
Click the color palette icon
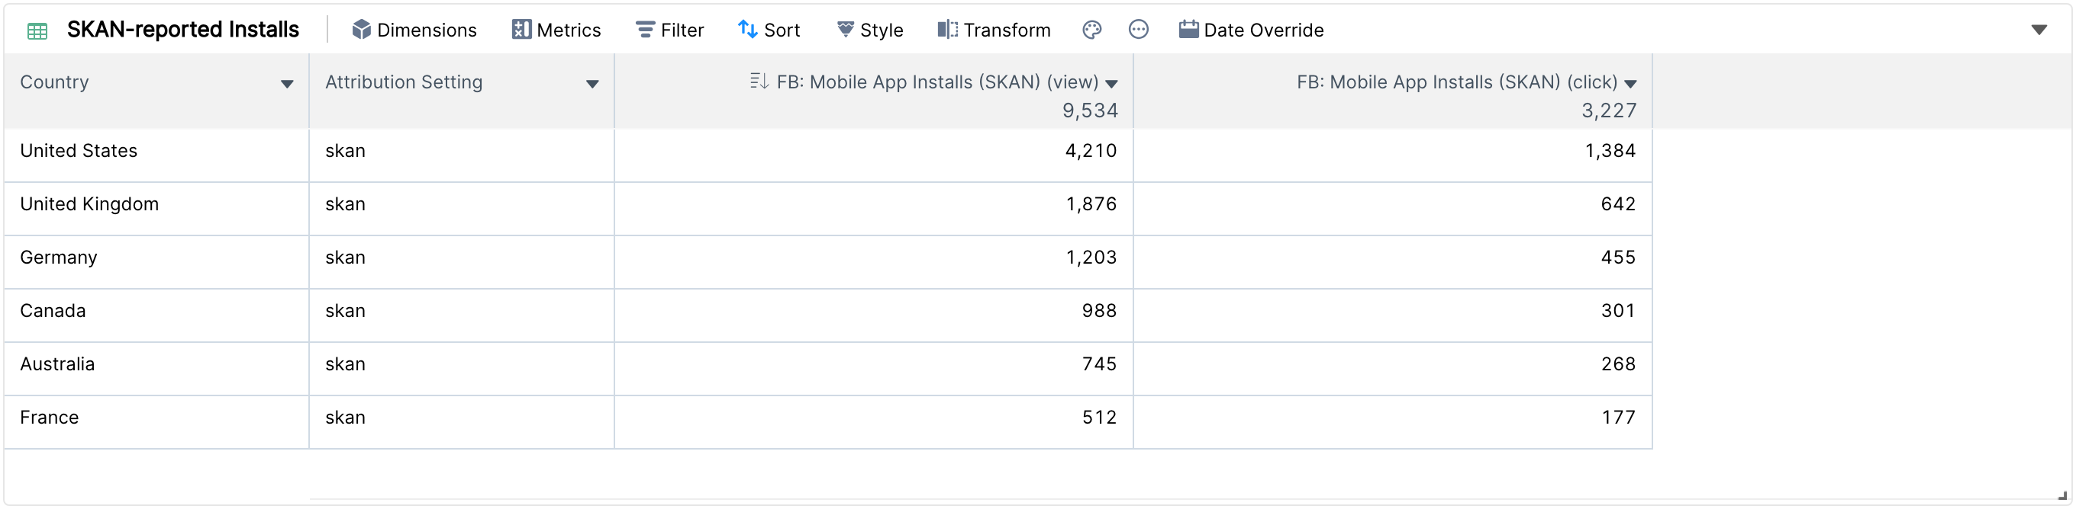click(x=1091, y=30)
